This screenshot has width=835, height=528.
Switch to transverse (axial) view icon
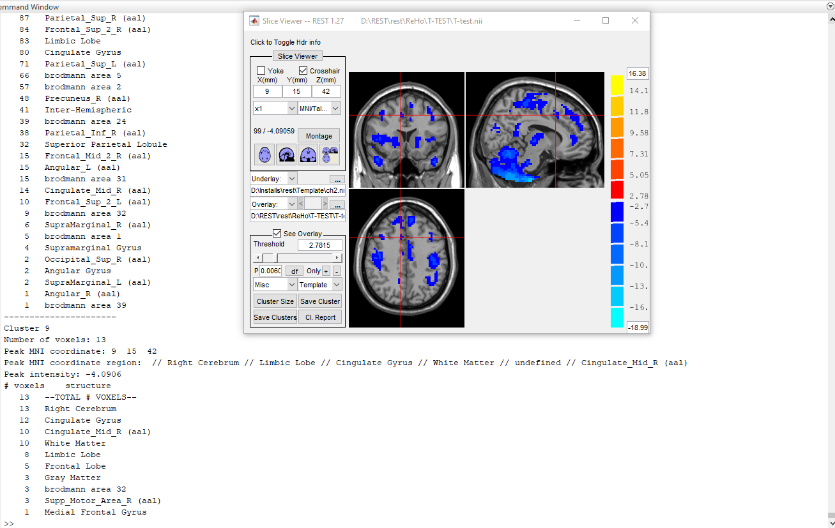pyautogui.click(x=264, y=155)
